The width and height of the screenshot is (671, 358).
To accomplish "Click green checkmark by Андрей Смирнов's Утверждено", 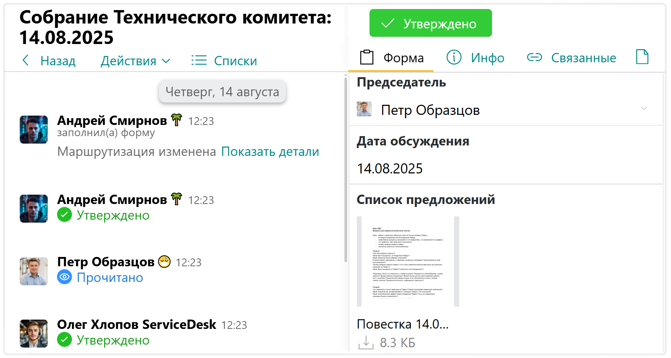I will tap(64, 215).
